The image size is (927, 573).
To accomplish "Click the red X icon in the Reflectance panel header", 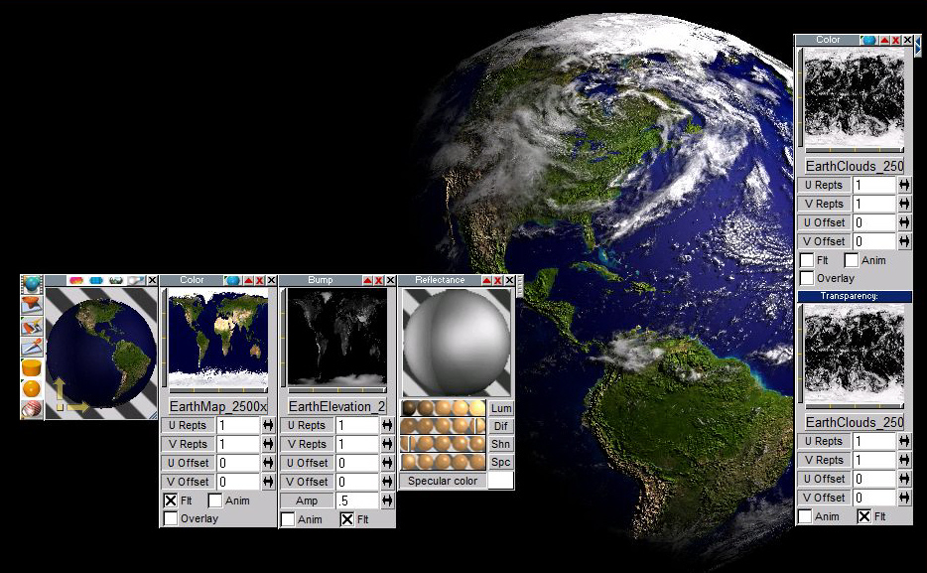I will 498,280.
